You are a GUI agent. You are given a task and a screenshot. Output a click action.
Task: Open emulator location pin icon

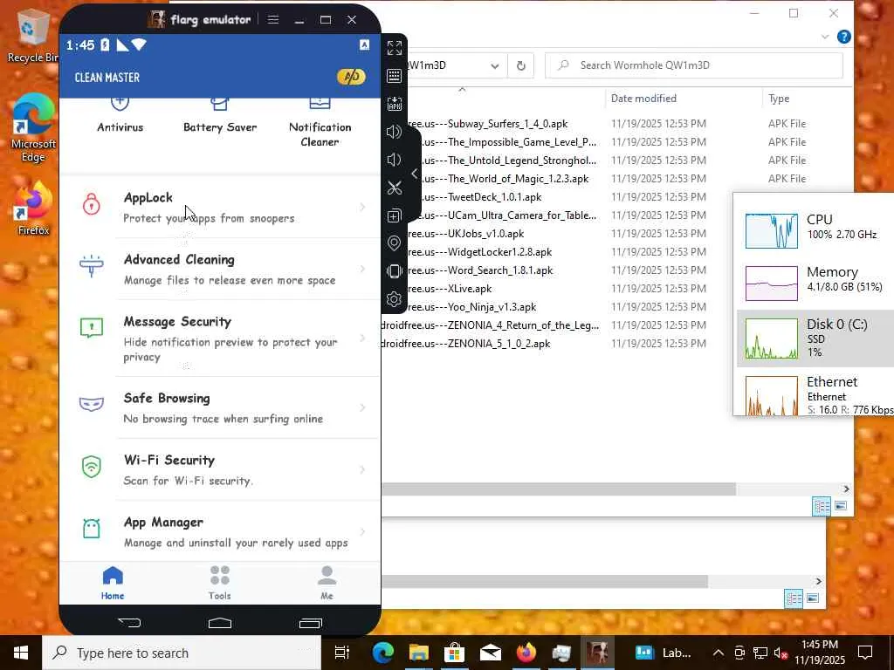pos(394,243)
